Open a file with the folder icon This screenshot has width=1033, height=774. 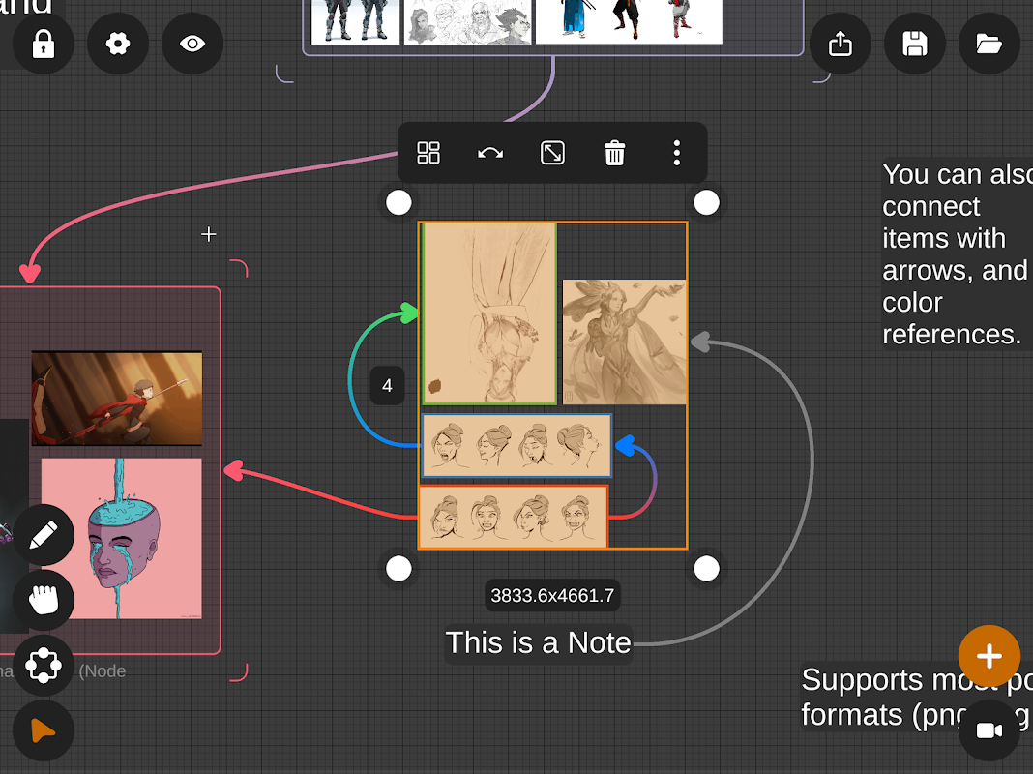tap(989, 44)
